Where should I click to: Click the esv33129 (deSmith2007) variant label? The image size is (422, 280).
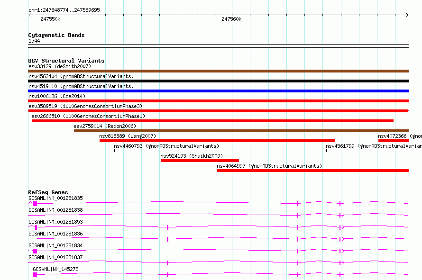click(60, 66)
